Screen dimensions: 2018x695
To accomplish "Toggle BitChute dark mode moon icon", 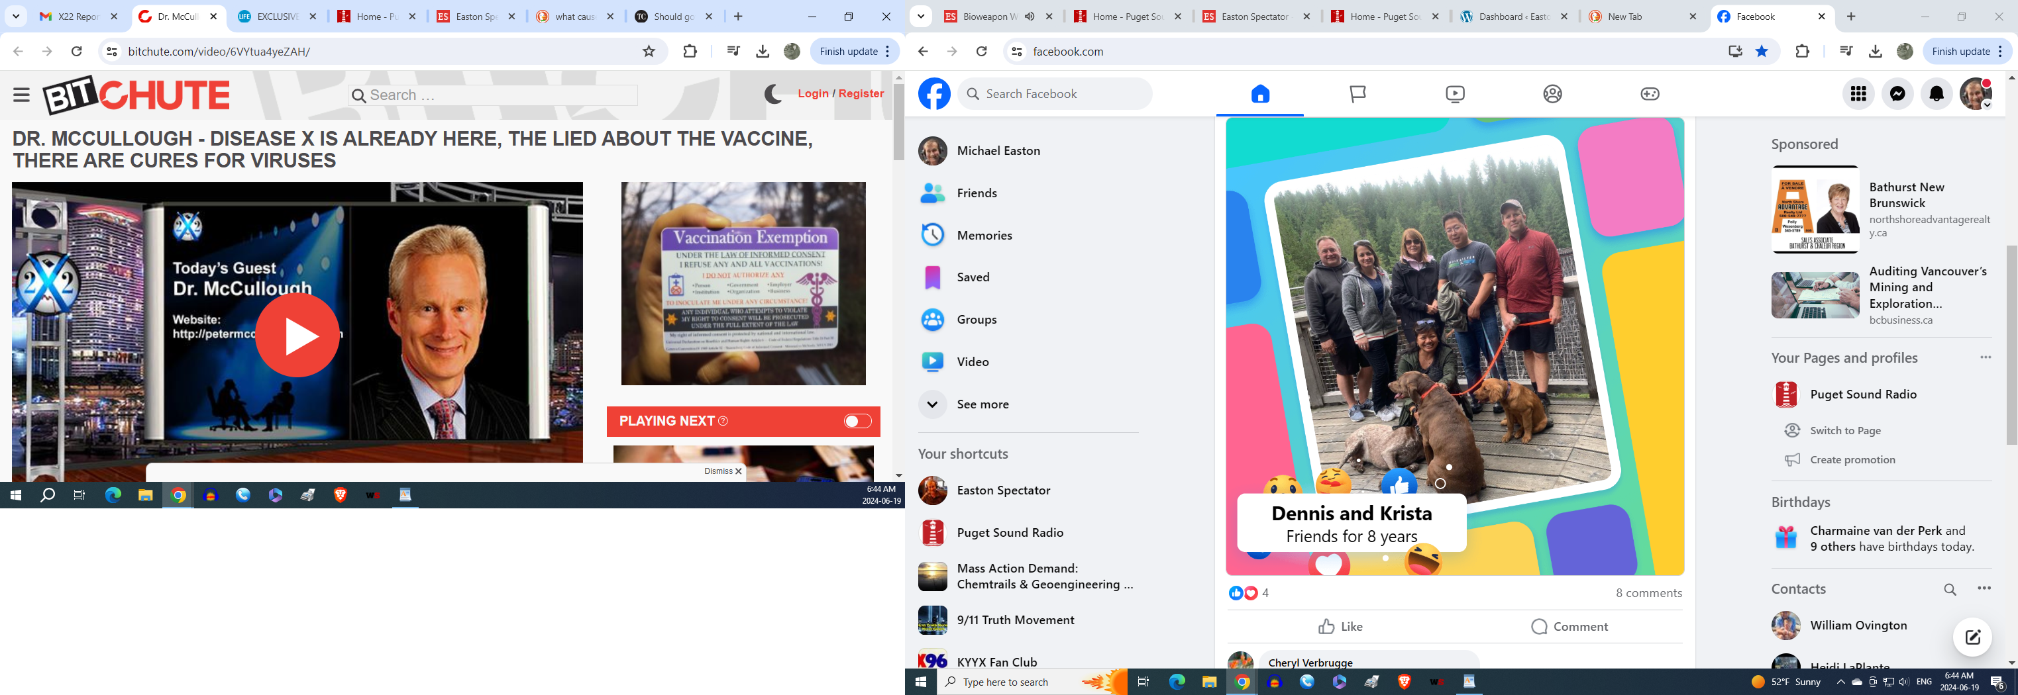I will point(773,94).
